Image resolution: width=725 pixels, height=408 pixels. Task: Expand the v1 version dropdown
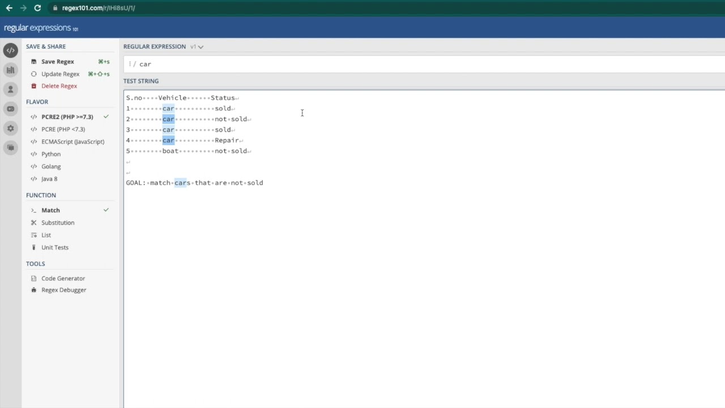pyautogui.click(x=197, y=46)
